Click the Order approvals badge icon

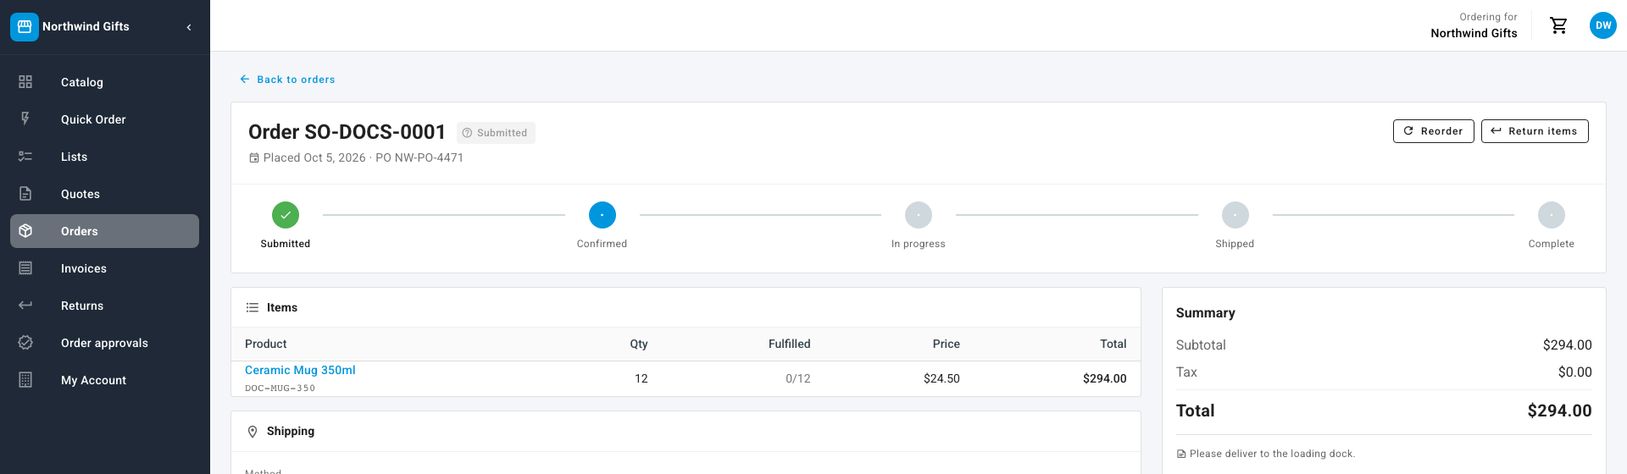pos(25,343)
